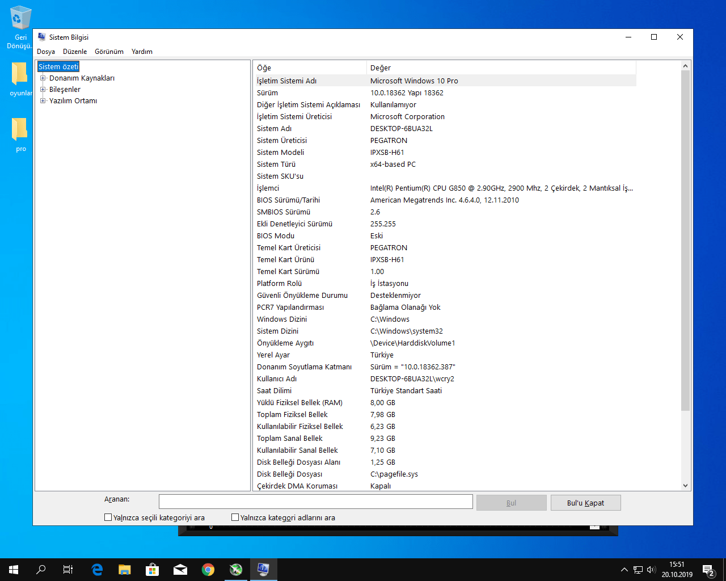Image resolution: width=726 pixels, height=581 pixels.
Task: Click the x64-based PC value
Action: point(393,164)
